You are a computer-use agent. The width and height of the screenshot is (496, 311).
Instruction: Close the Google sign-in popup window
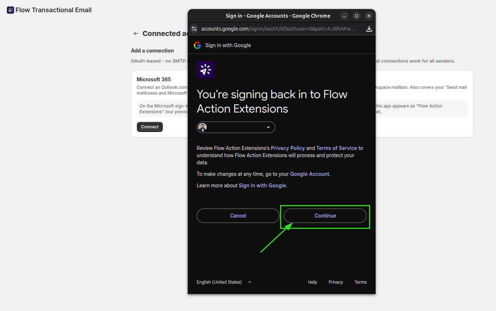(368, 16)
